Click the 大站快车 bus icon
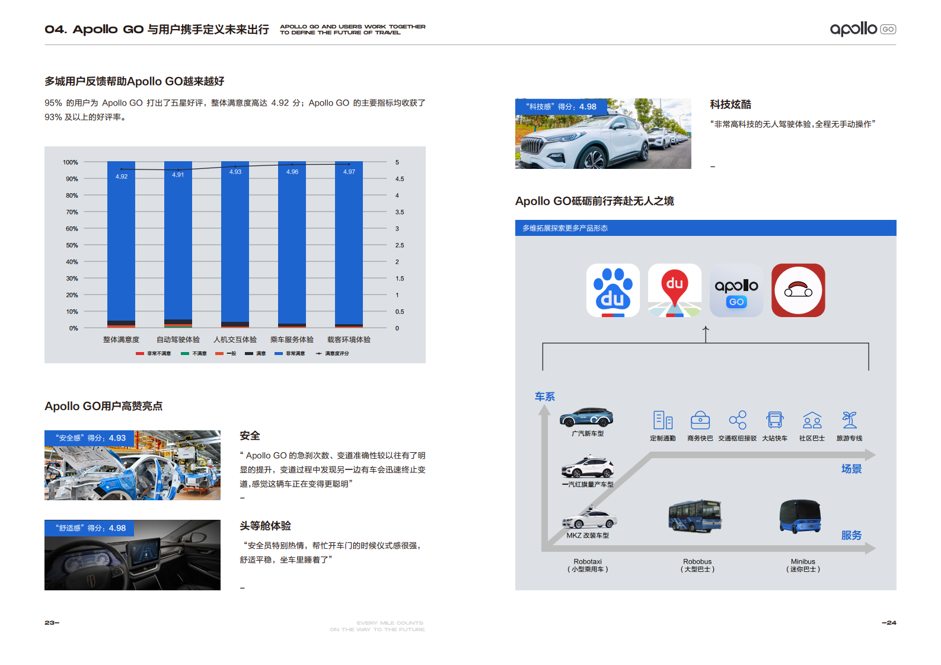This screenshot has height=665, width=941. pyautogui.click(x=775, y=420)
